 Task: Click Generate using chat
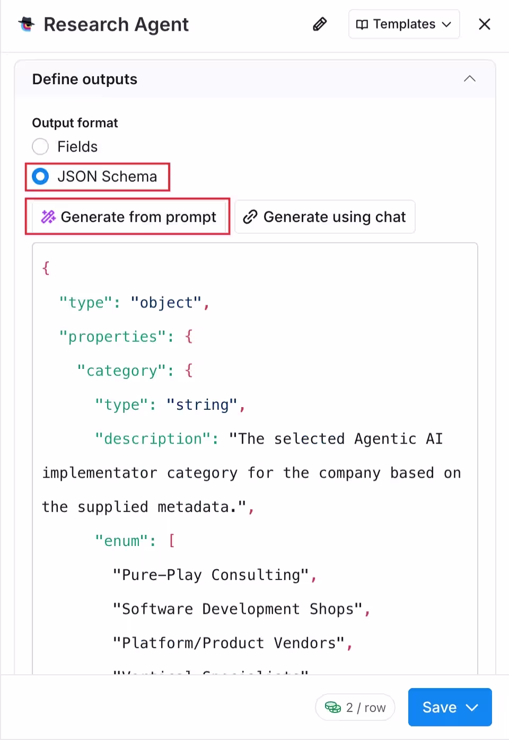[324, 216]
